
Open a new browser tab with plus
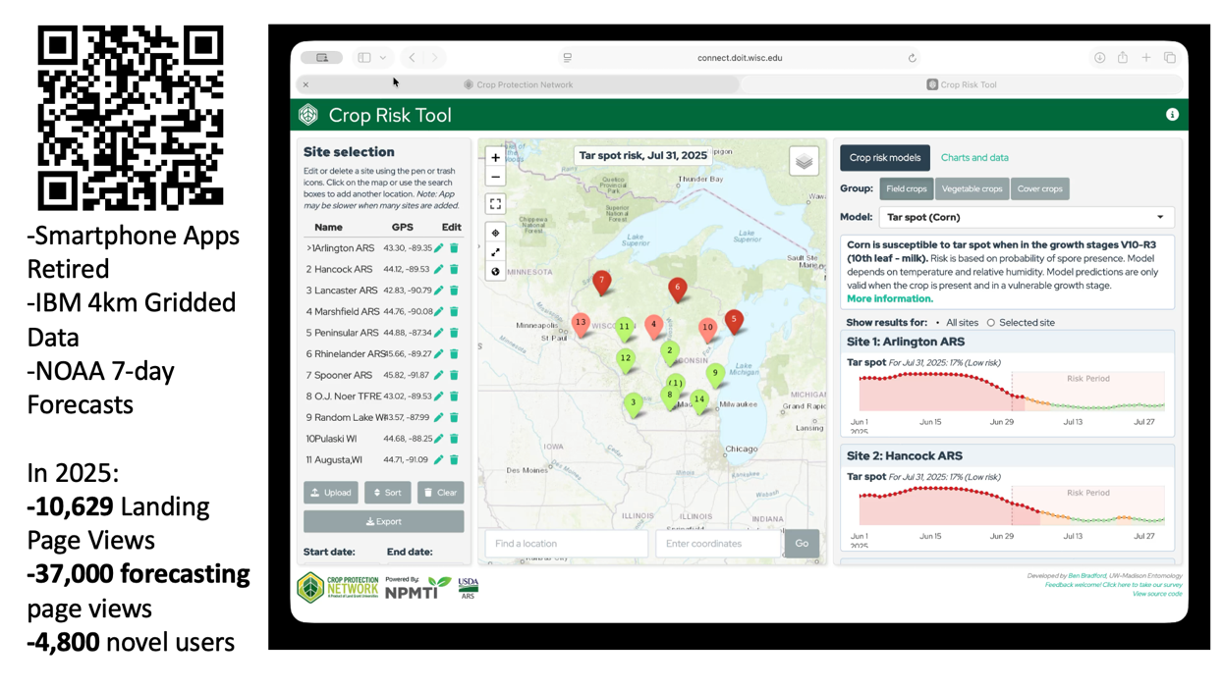tap(1146, 58)
